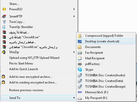Expand the PowerISO submenu arrow
137x102 pixels.
tap(74, 9)
